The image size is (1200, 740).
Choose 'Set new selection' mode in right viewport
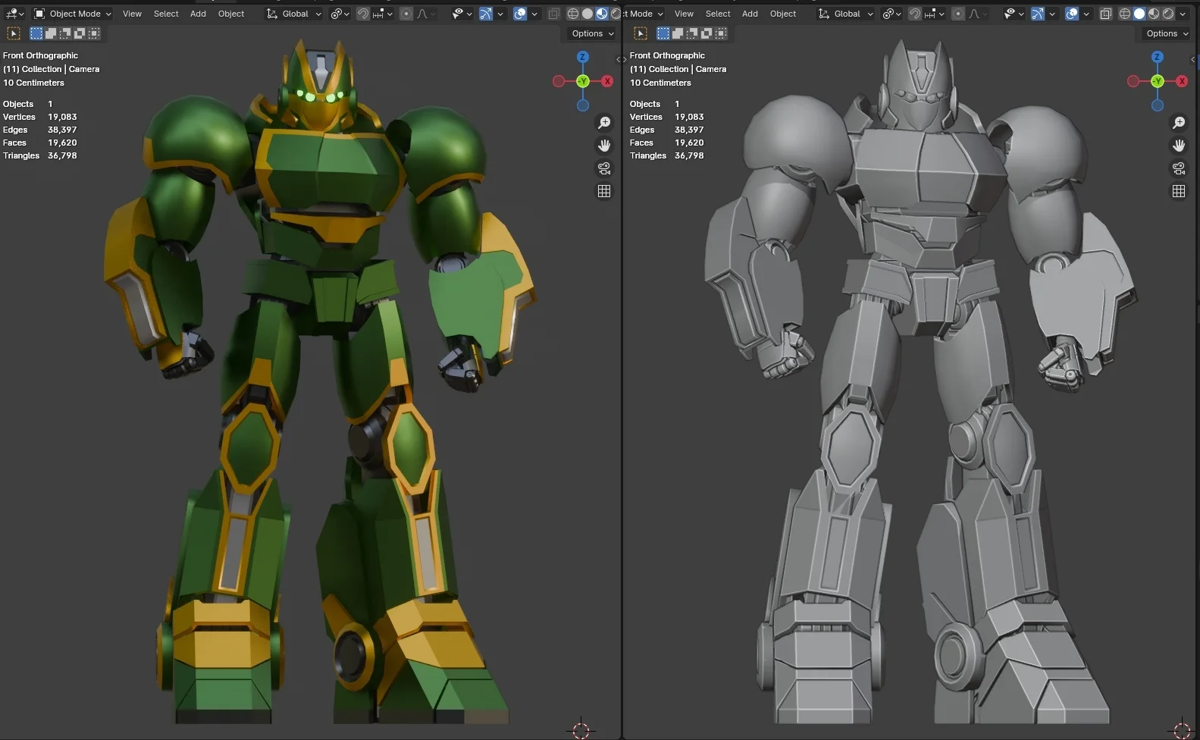(x=663, y=33)
